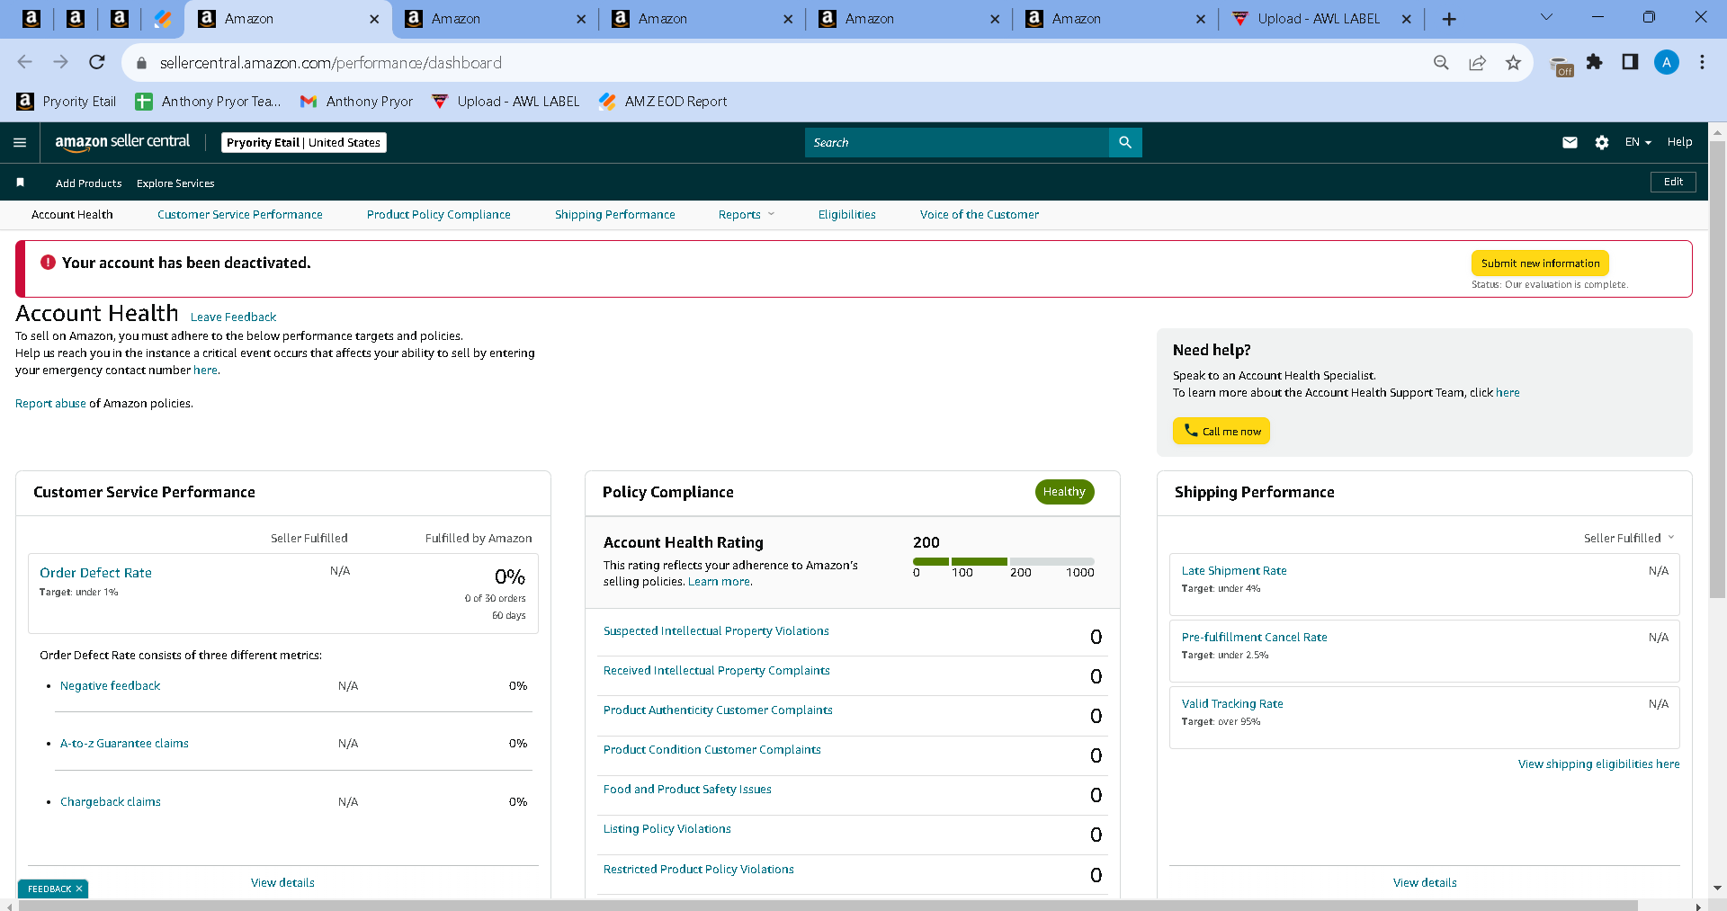Open the Product Policy Compliance tab
This screenshot has height=911, width=1727.
pyautogui.click(x=438, y=214)
